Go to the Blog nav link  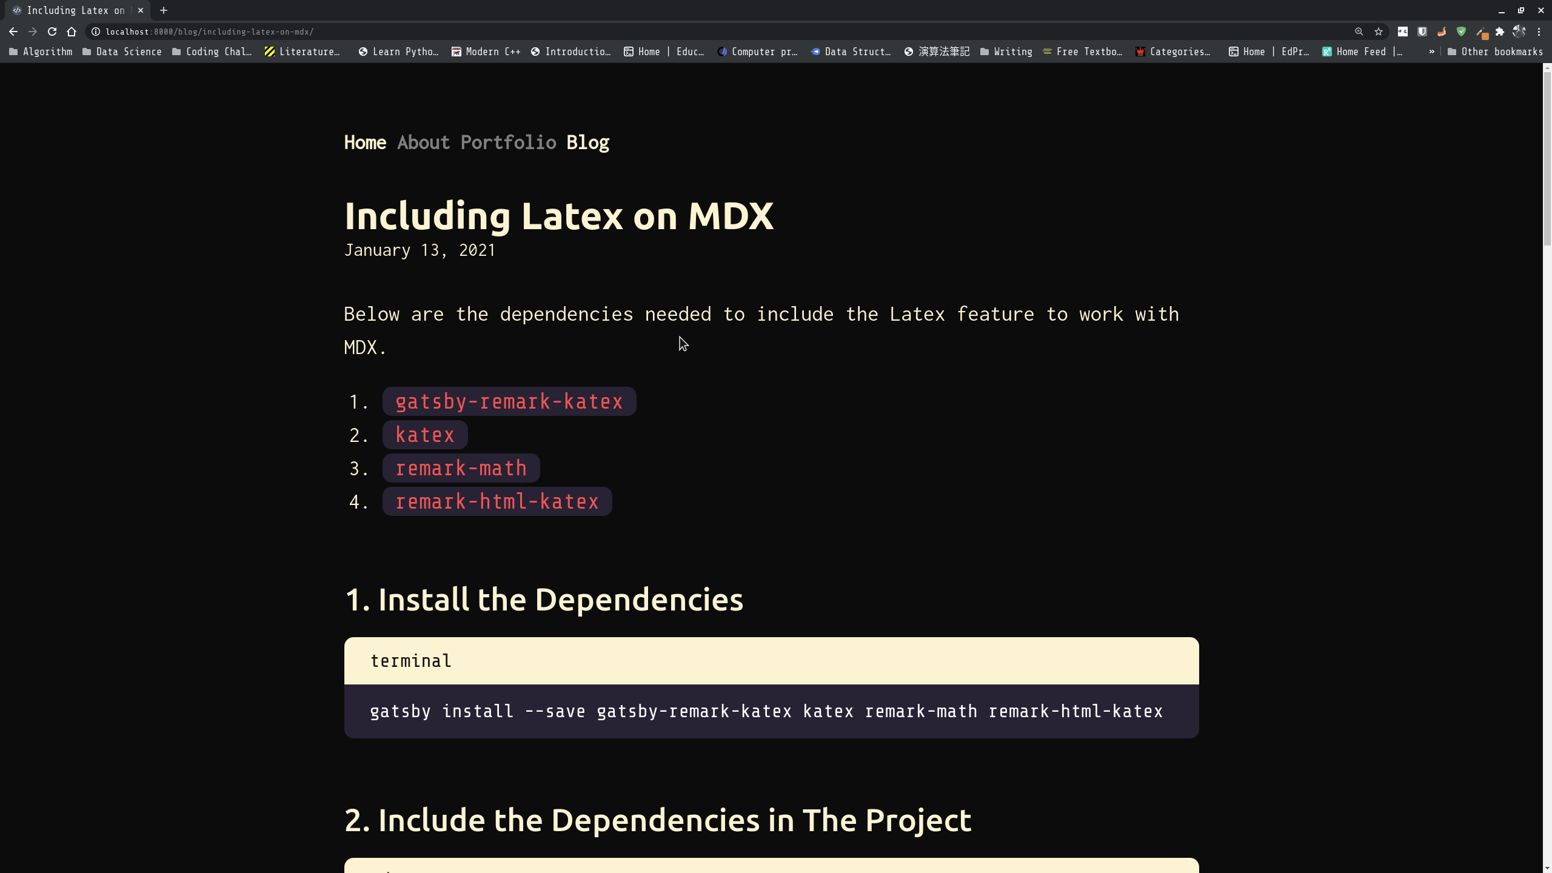588,142
